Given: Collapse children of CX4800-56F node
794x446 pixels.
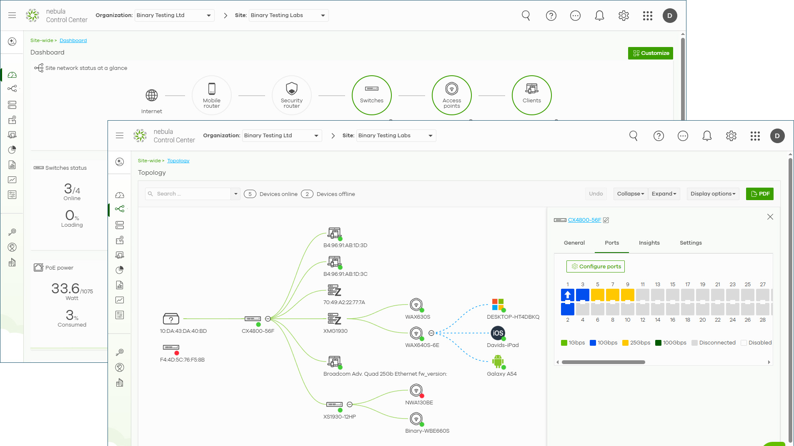Looking at the screenshot, I should [x=268, y=319].
